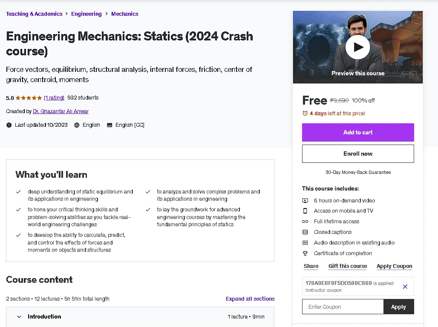Click the certificate trophy icon
Viewport: 438px width, 327px height.
[305, 253]
